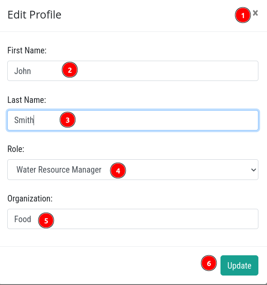The image size is (267, 285).
Task: Place cursor on the word Food
Action: (22, 219)
